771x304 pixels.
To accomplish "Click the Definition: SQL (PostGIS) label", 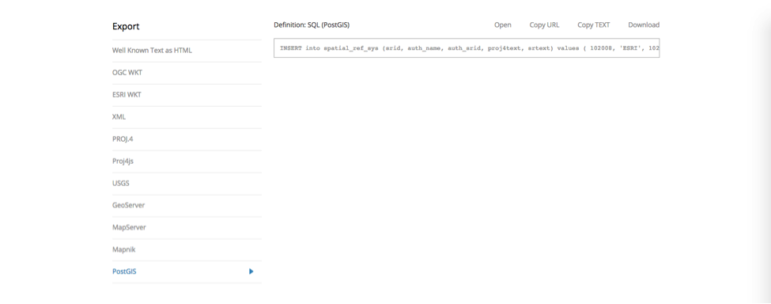I will click(x=312, y=25).
